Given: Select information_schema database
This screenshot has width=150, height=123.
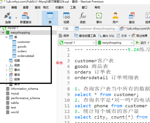Looking at the screenshot, I should coord(24,89).
